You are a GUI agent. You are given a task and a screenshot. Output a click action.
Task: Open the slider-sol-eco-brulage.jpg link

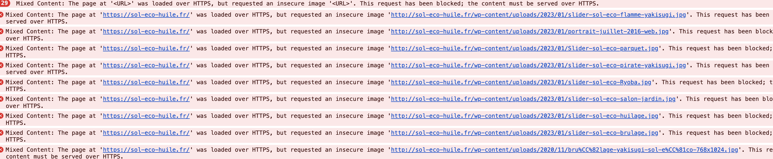click(525, 133)
